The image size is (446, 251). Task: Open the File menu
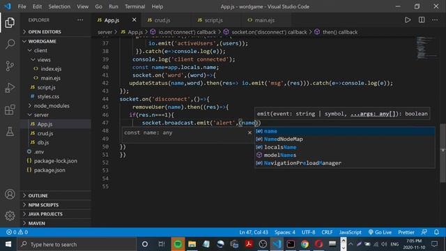(22, 6)
